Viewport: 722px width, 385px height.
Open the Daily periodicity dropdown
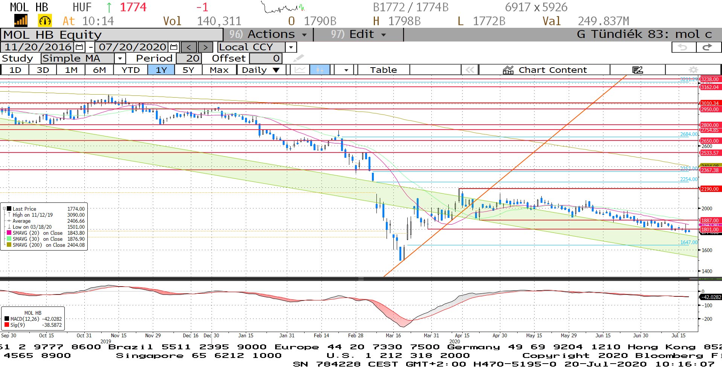tap(261, 70)
